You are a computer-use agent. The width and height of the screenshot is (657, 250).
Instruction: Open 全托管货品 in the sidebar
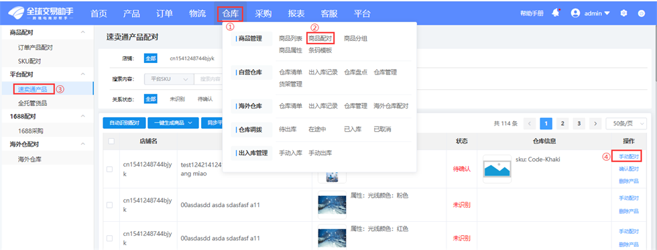(33, 103)
